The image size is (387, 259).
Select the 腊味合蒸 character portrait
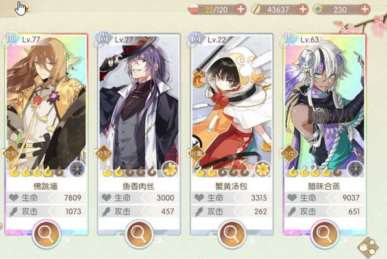point(325,104)
